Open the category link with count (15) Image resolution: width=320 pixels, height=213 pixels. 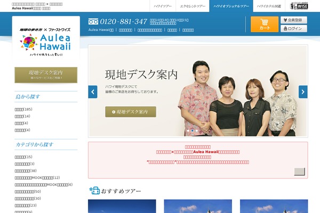tap(23, 157)
